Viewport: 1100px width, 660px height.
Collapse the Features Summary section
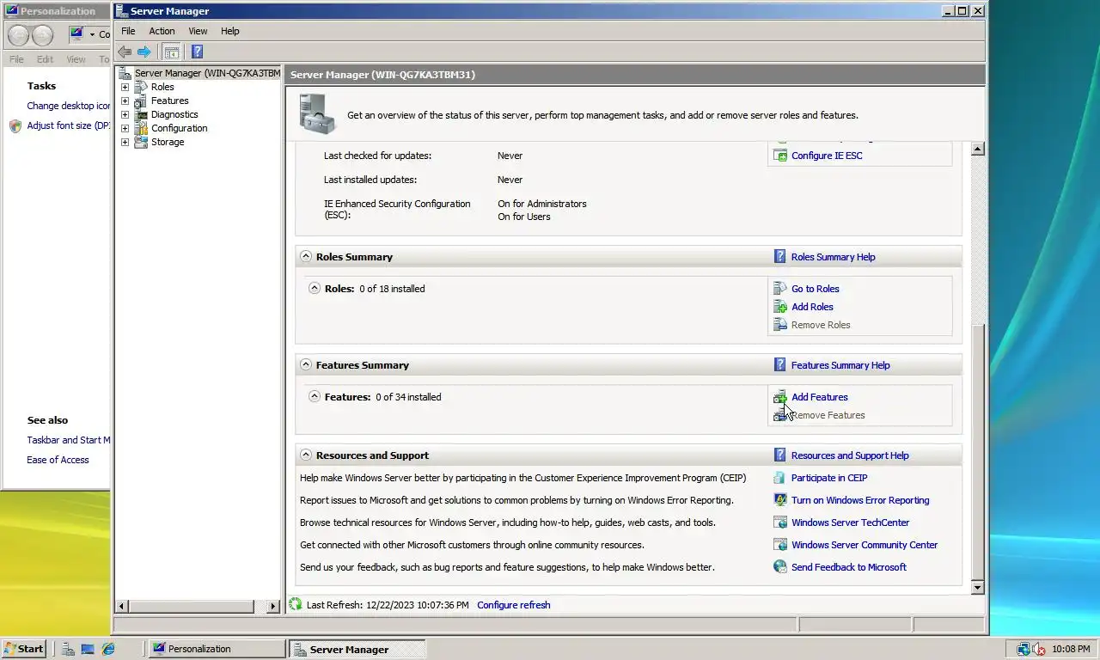tap(305, 364)
